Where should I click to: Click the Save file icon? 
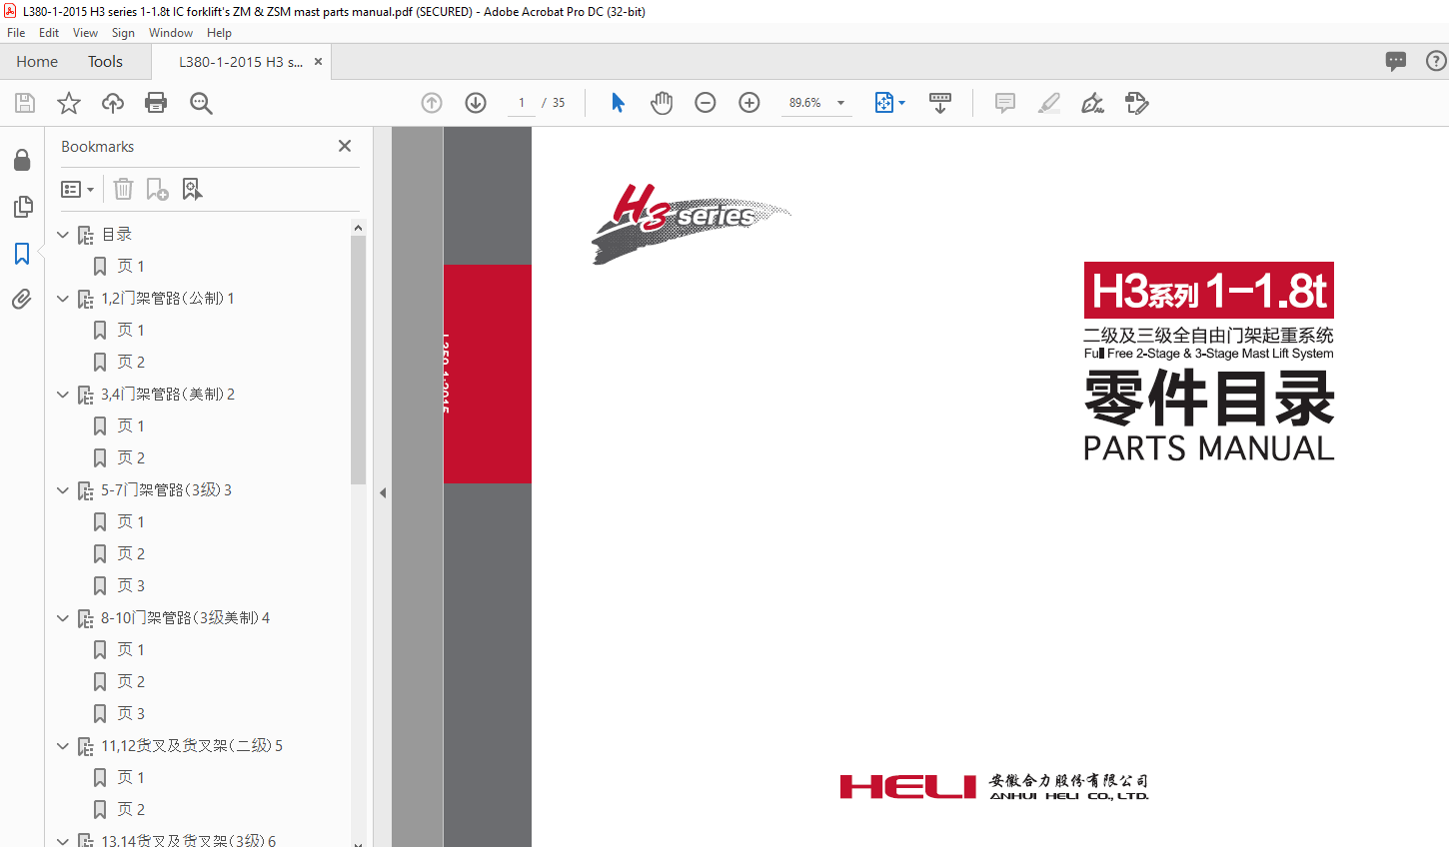click(25, 103)
